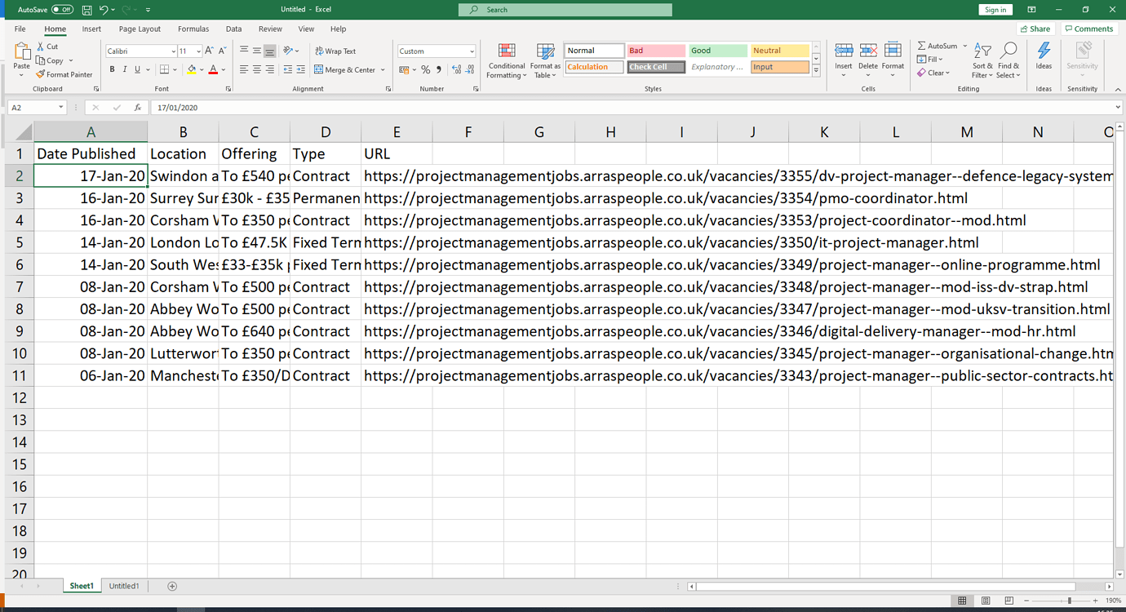Switch to the Untitled1 sheet tab
1126x612 pixels.
click(124, 585)
